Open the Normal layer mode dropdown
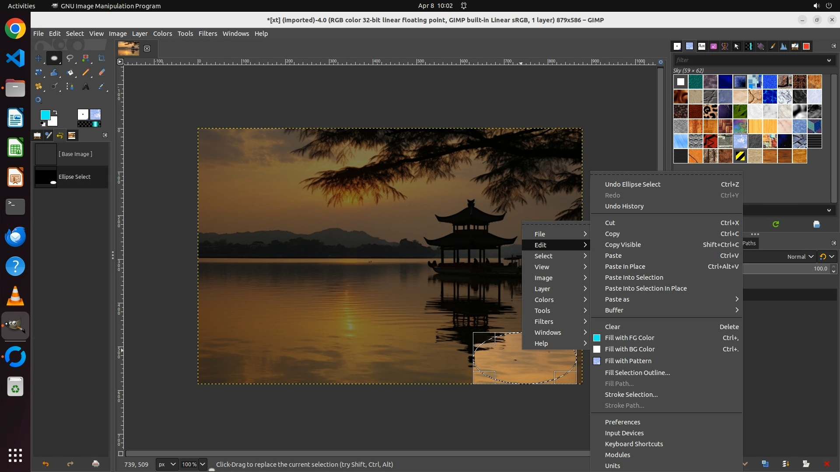The width and height of the screenshot is (840, 472). (800, 257)
